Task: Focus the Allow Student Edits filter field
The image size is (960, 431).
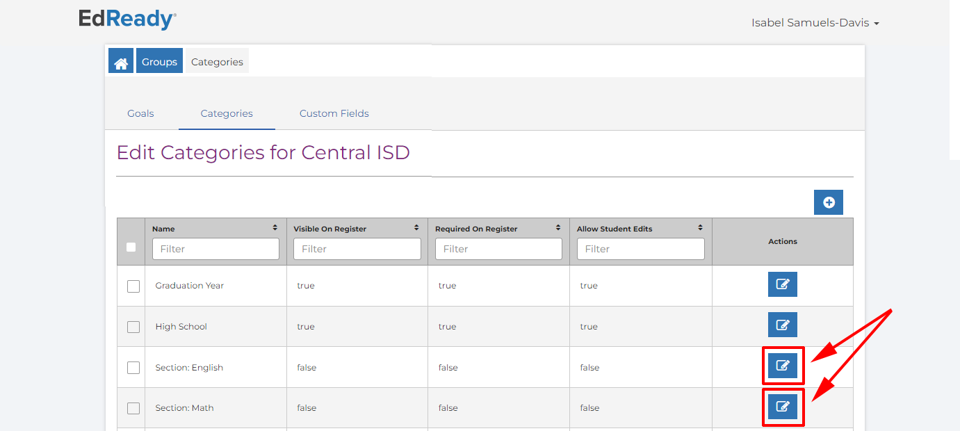Action: click(640, 249)
